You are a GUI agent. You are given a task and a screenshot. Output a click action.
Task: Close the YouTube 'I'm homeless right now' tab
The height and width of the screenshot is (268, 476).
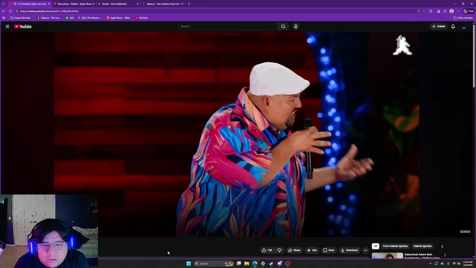(49, 4)
